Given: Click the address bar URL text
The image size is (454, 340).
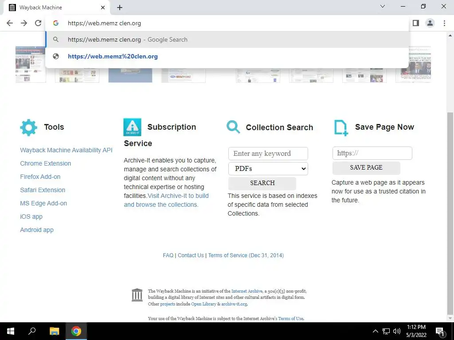Looking at the screenshot, I should point(104,23).
